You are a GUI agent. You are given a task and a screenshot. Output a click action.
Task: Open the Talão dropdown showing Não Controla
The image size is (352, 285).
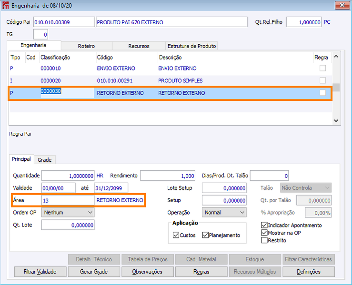pos(305,188)
